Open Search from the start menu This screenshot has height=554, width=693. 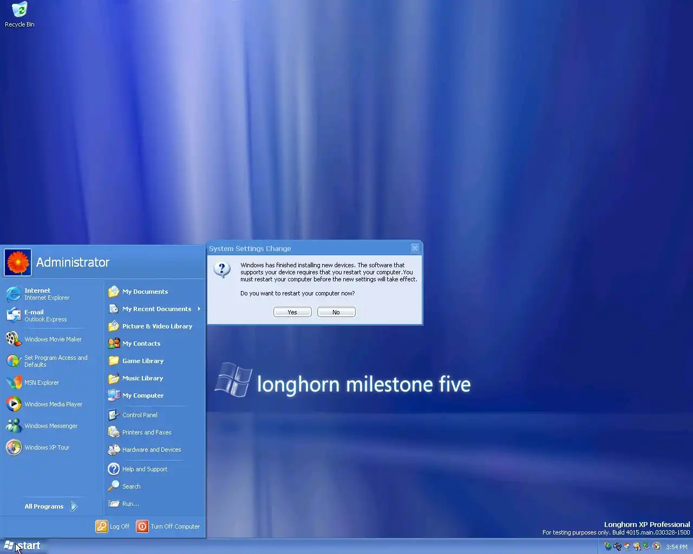point(155,486)
